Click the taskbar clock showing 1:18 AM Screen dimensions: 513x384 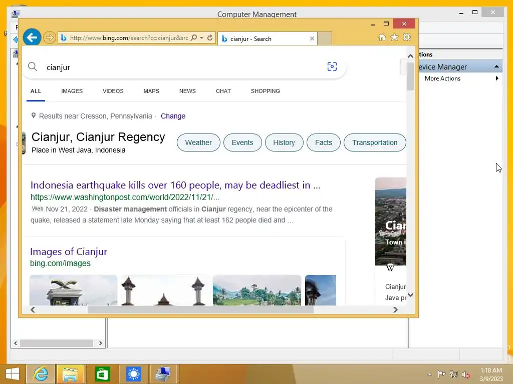491,374
